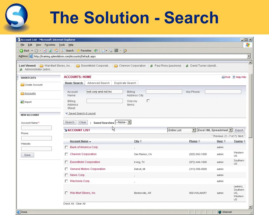The width and height of the screenshot is (269, 215).
Task: Tick the Only my items checkbox
Action: (x=148, y=101)
